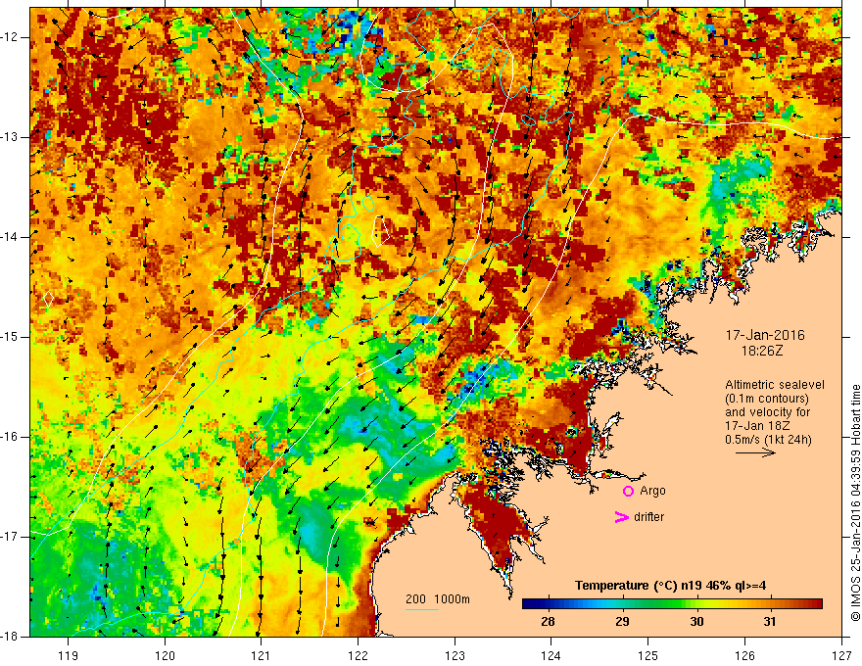
Task: Click the 'and velocity for' legend line
Action: [x=767, y=412]
